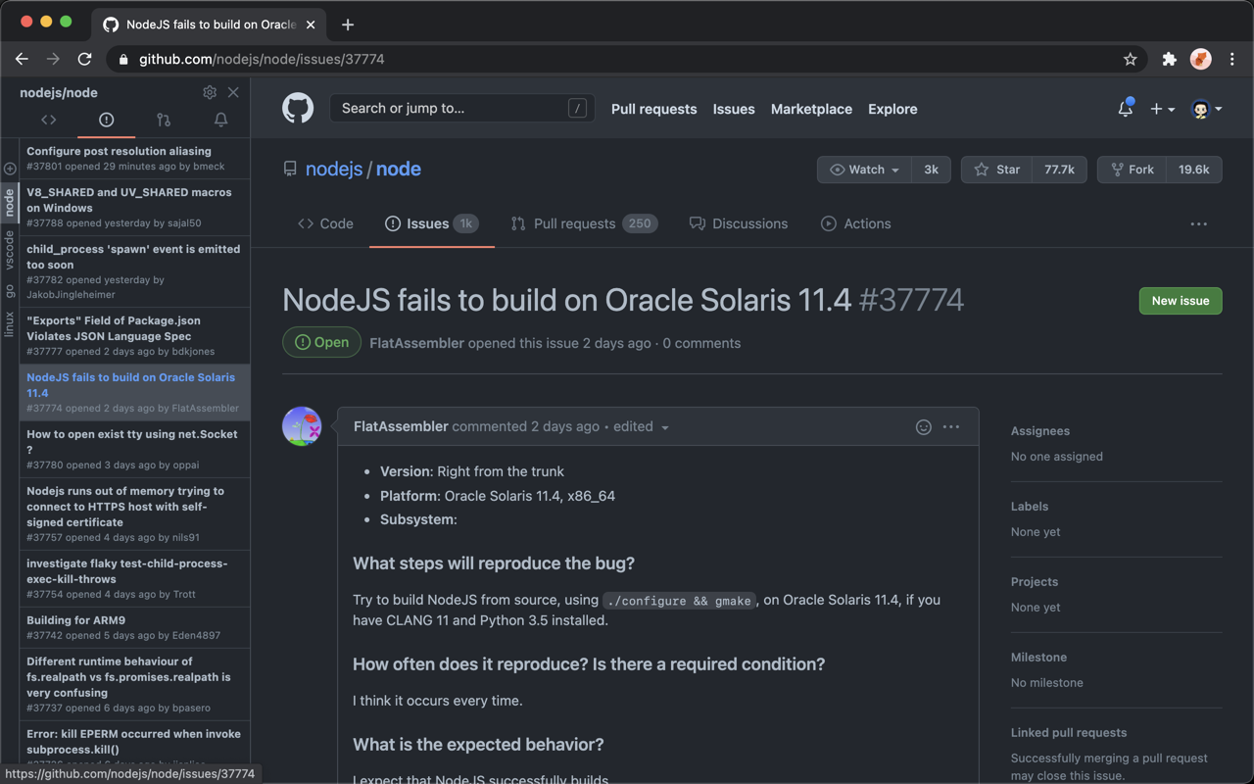This screenshot has height=784, width=1254.
Task: Go to GitHub home via the Octocat logo
Action: click(x=298, y=108)
